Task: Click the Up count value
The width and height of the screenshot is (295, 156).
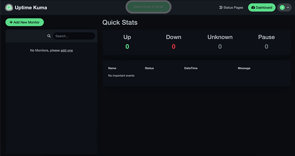Action: tap(127, 47)
